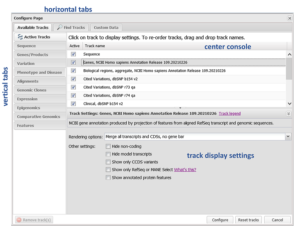Switch to Available Tracks tab
Image resolution: width=299 pixels, height=226 pixels.
tap(33, 27)
